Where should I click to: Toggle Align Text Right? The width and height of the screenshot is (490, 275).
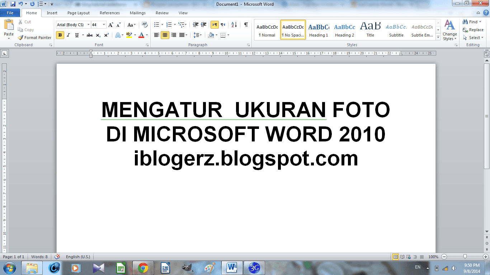point(174,35)
